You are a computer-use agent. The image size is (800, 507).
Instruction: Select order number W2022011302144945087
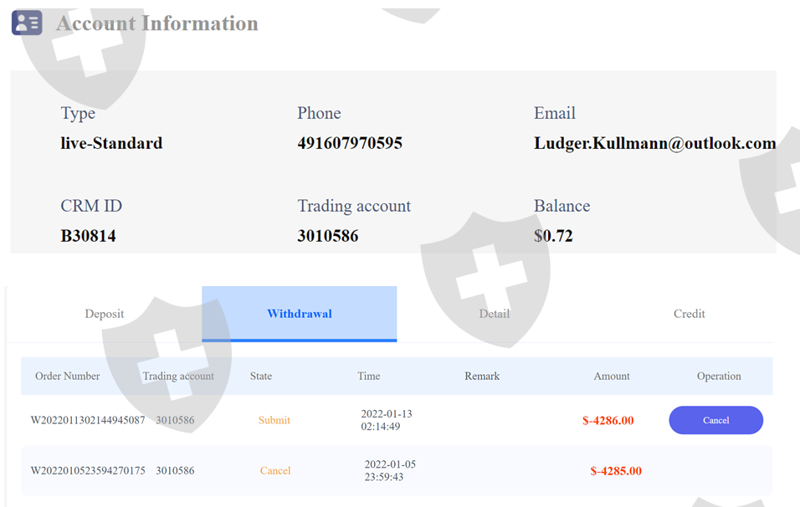[88, 420]
